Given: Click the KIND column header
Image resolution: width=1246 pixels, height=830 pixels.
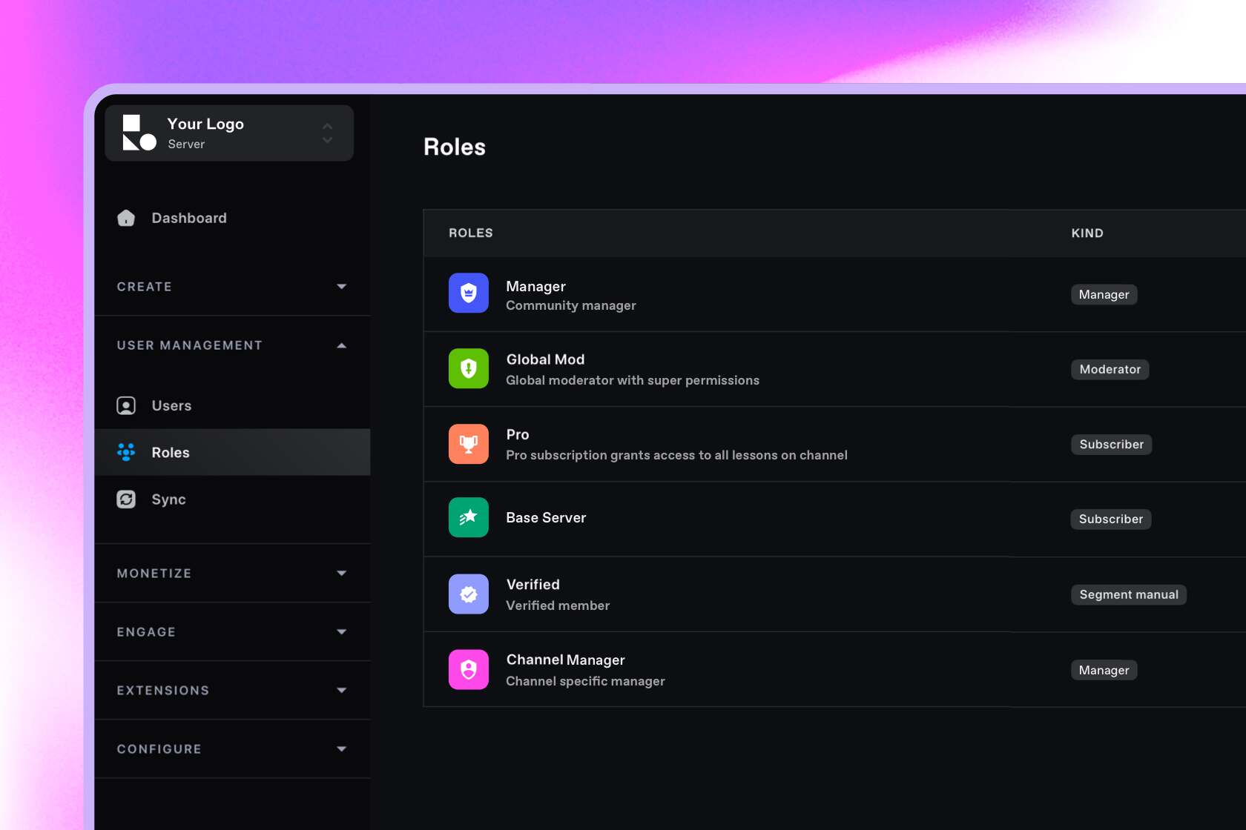Looking at the screenshot, I should pyautogui.click(x=1087, y=233).
